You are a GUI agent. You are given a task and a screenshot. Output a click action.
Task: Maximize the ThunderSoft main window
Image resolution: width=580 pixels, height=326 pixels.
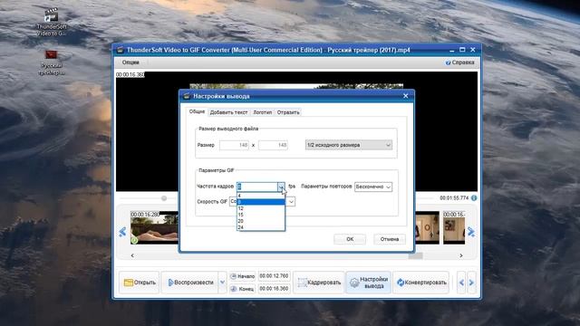pos(462,50)
